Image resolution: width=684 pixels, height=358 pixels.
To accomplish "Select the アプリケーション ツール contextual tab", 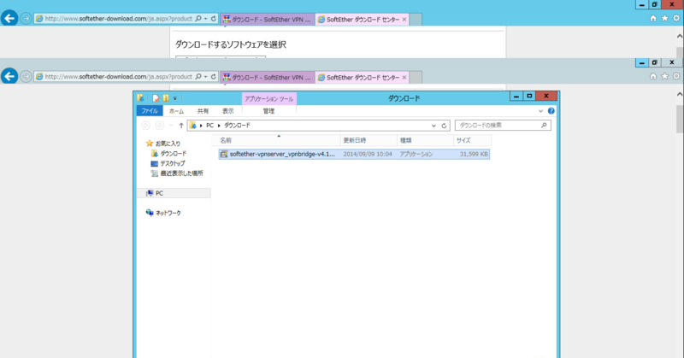I will [269, 99].
